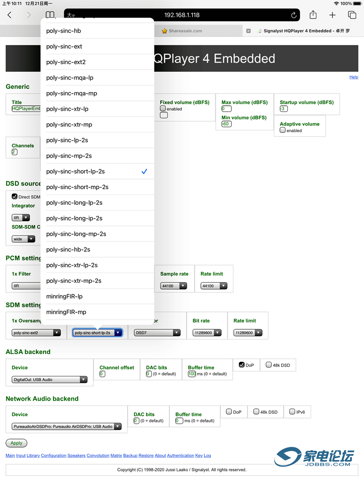The image size is (364, 485).
Task: Open Bit rate 11289600 dropdown
Action: 207,333
